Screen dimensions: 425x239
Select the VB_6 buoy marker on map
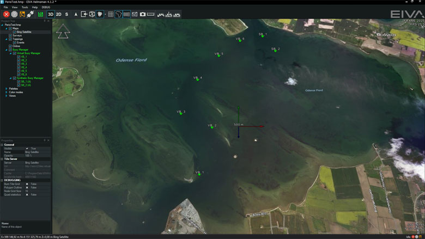pos(240,41)
